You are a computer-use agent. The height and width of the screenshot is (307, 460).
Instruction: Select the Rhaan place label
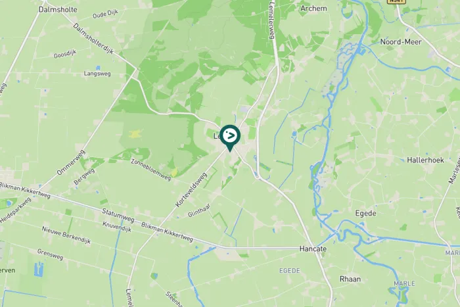point(350,279)
